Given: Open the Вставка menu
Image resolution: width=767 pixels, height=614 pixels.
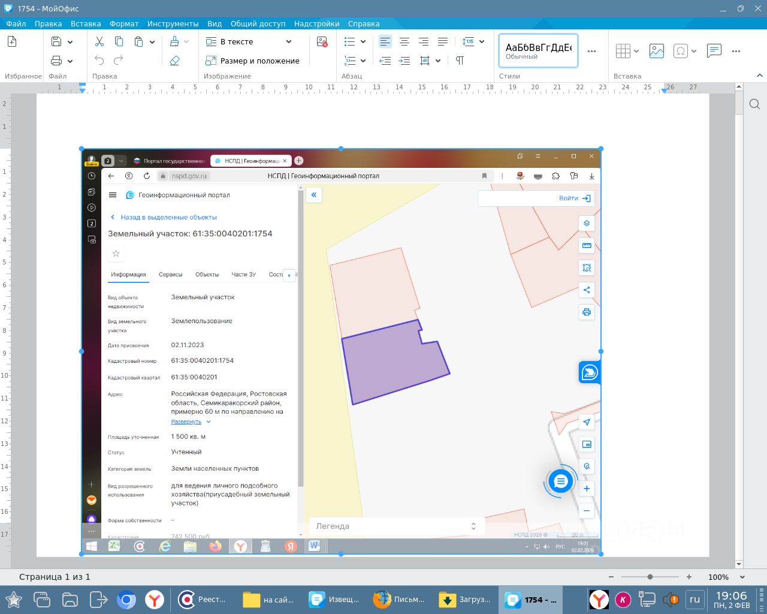Looking at the screenshot, I should pyautogui.click(x=86, y=23).
